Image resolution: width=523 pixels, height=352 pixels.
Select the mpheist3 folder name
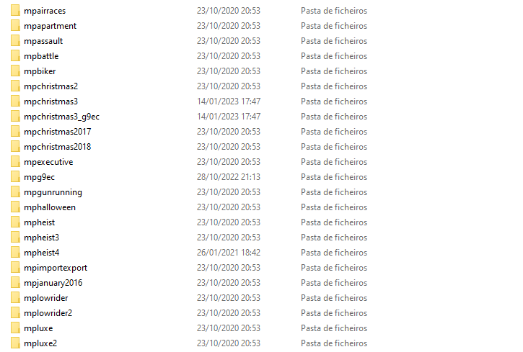click(41, 238)
